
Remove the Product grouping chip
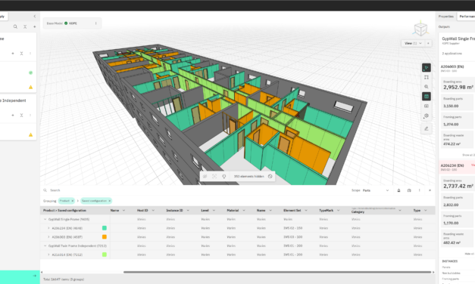pos(73,201)
